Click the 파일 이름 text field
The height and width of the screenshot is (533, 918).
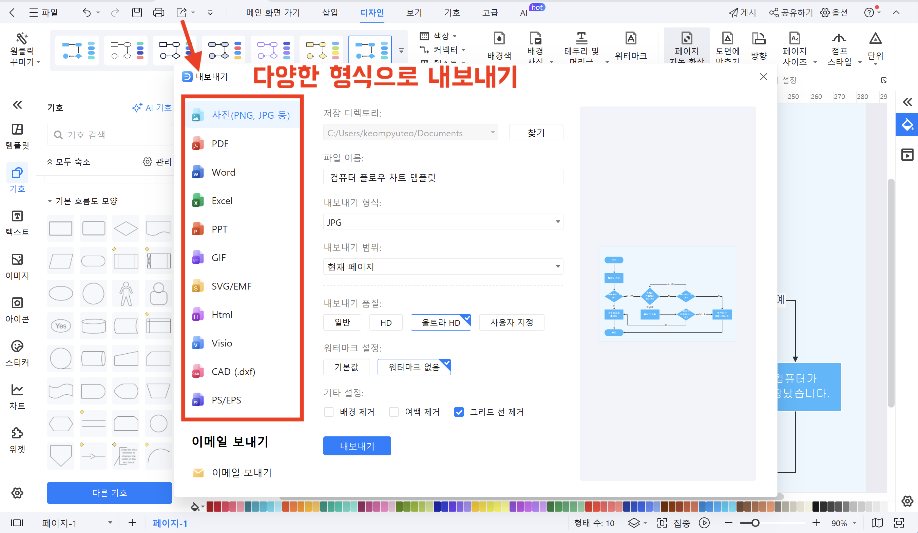(x=443, y=177)
